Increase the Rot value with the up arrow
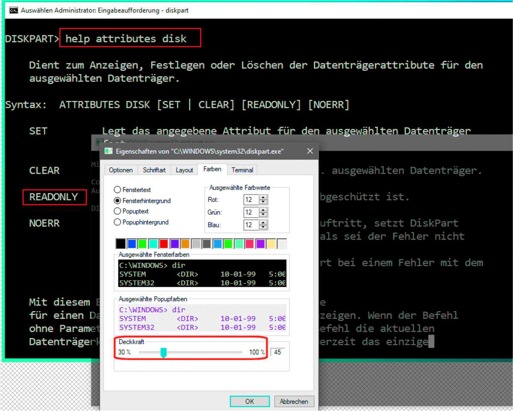 click(x=263, y=197)
